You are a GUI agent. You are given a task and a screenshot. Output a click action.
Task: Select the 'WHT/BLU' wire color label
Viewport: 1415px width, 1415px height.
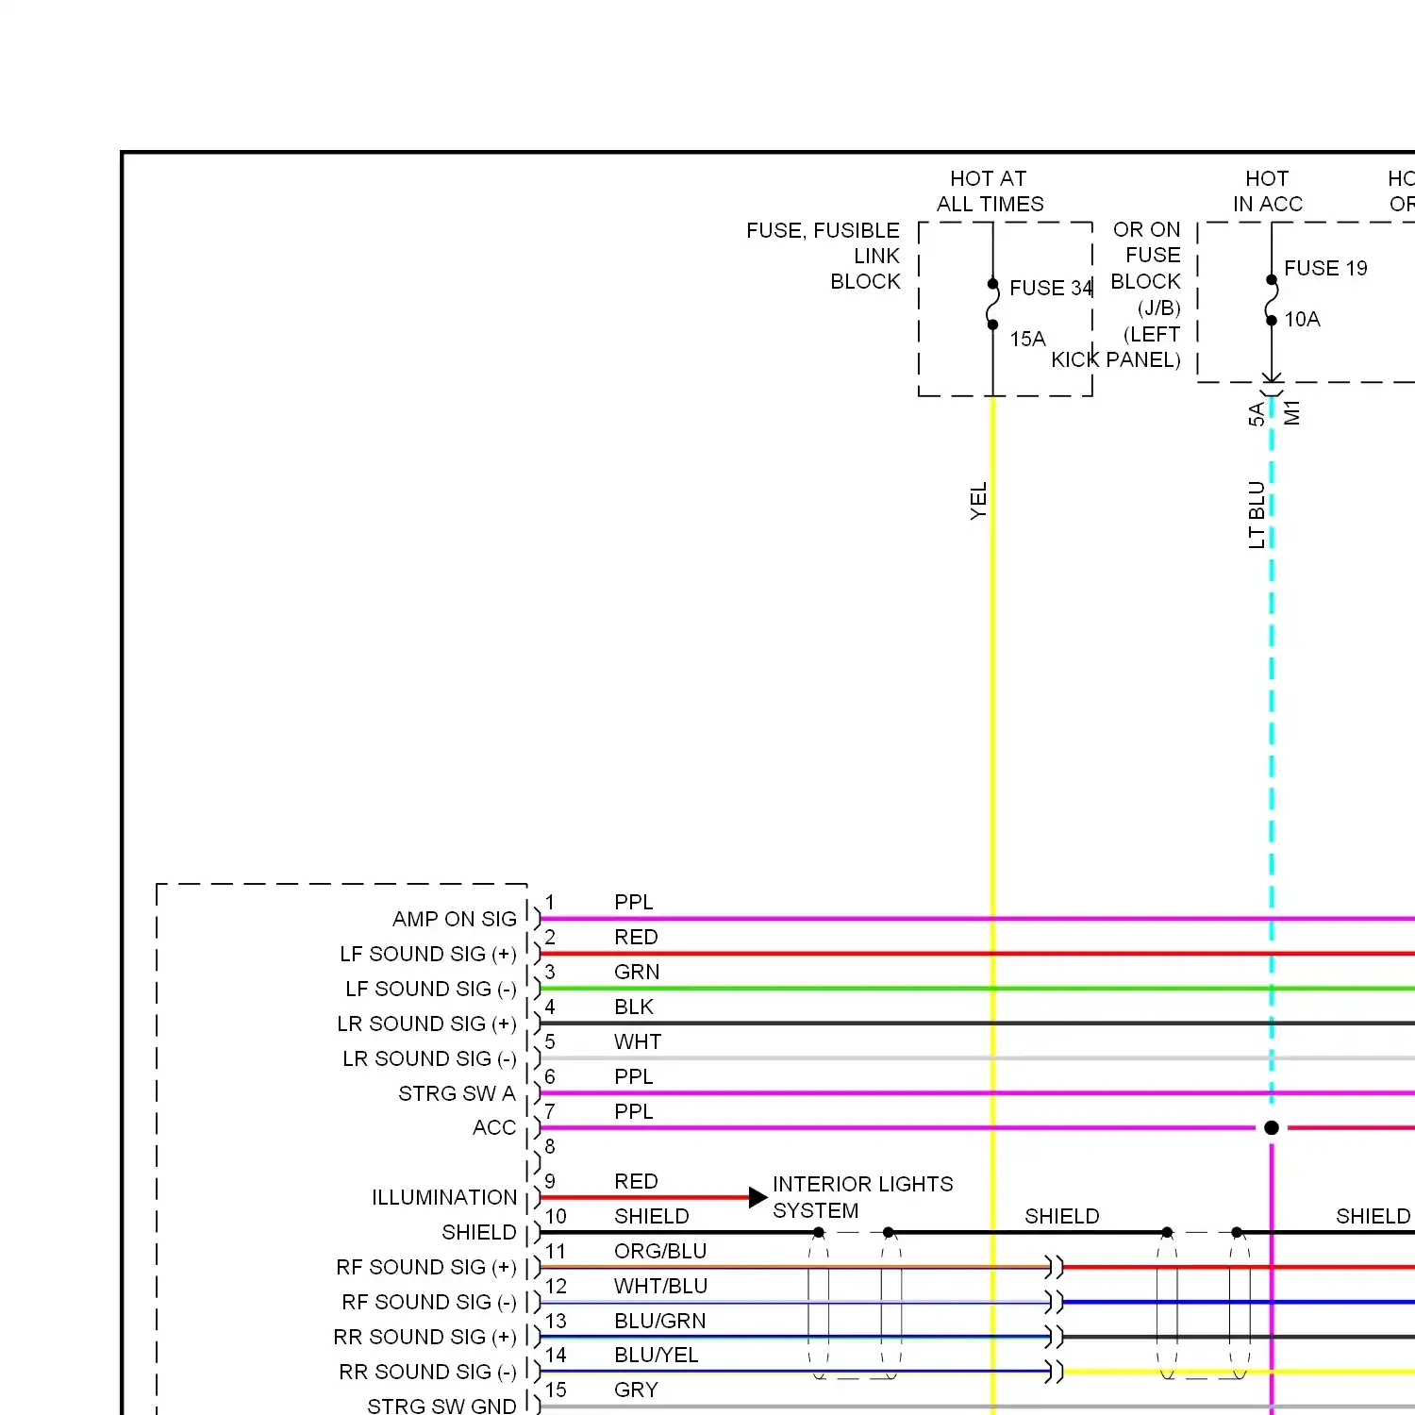[660, 1286]
